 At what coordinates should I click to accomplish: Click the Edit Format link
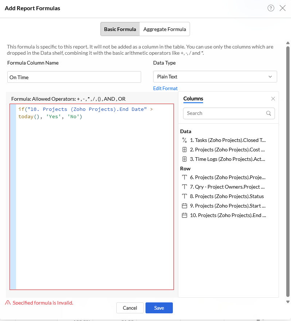click(165, 88)
